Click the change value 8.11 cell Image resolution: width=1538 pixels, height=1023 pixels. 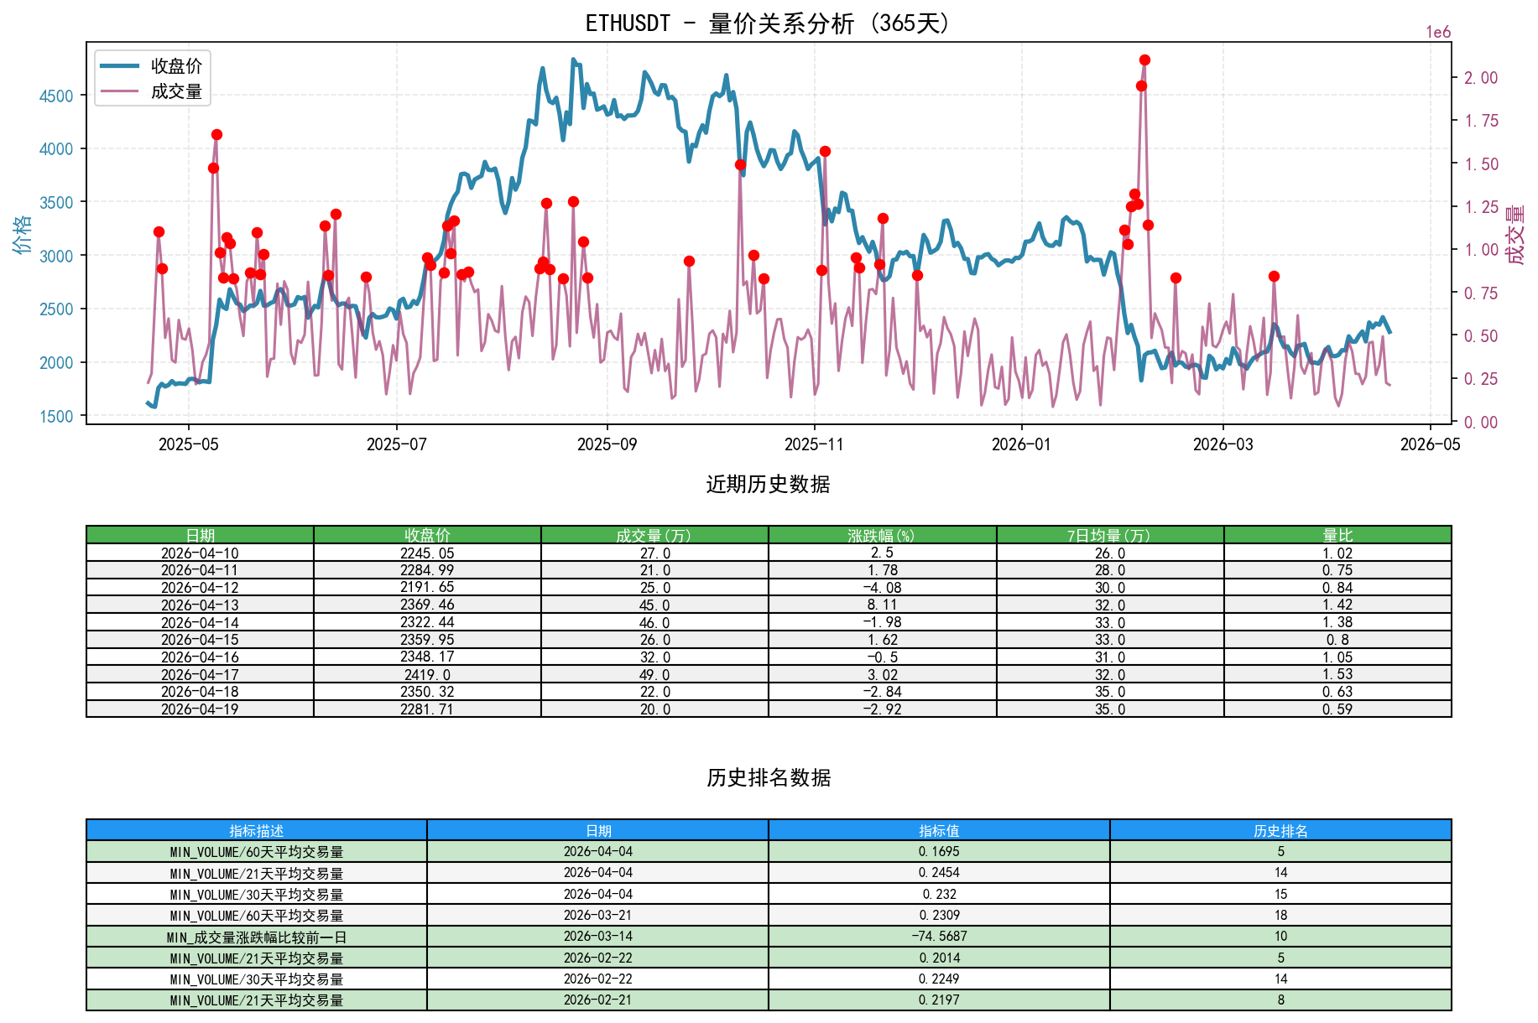(x=882, y=605)
